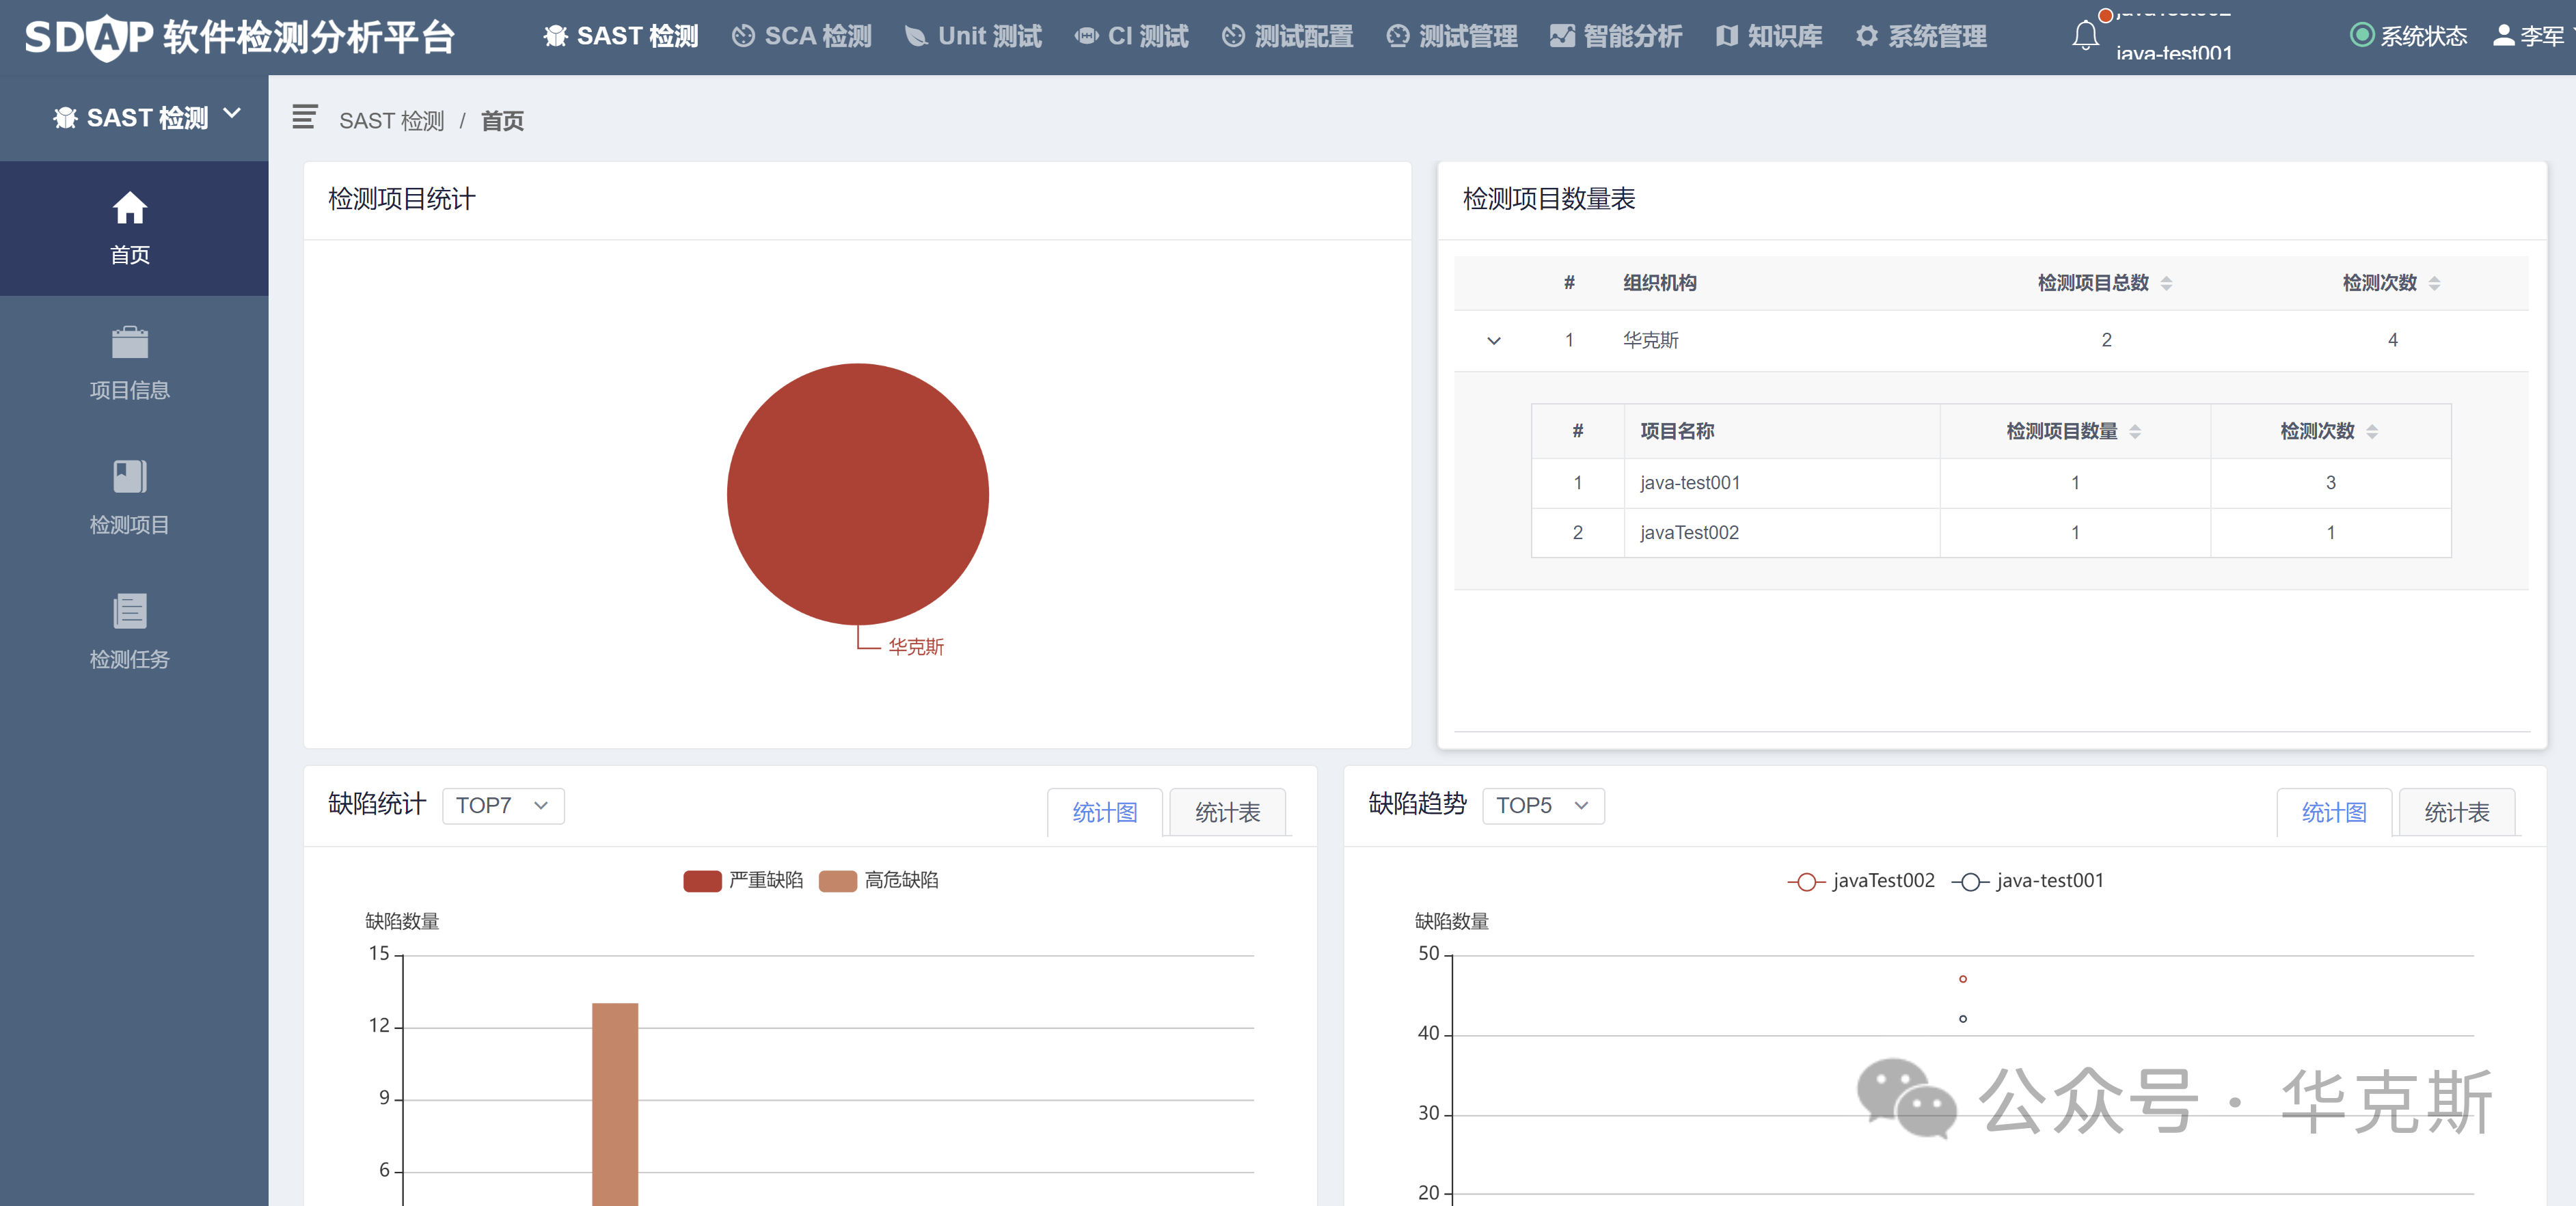
Task: Open the 系统管理 module
Action: click(1920, 36)
